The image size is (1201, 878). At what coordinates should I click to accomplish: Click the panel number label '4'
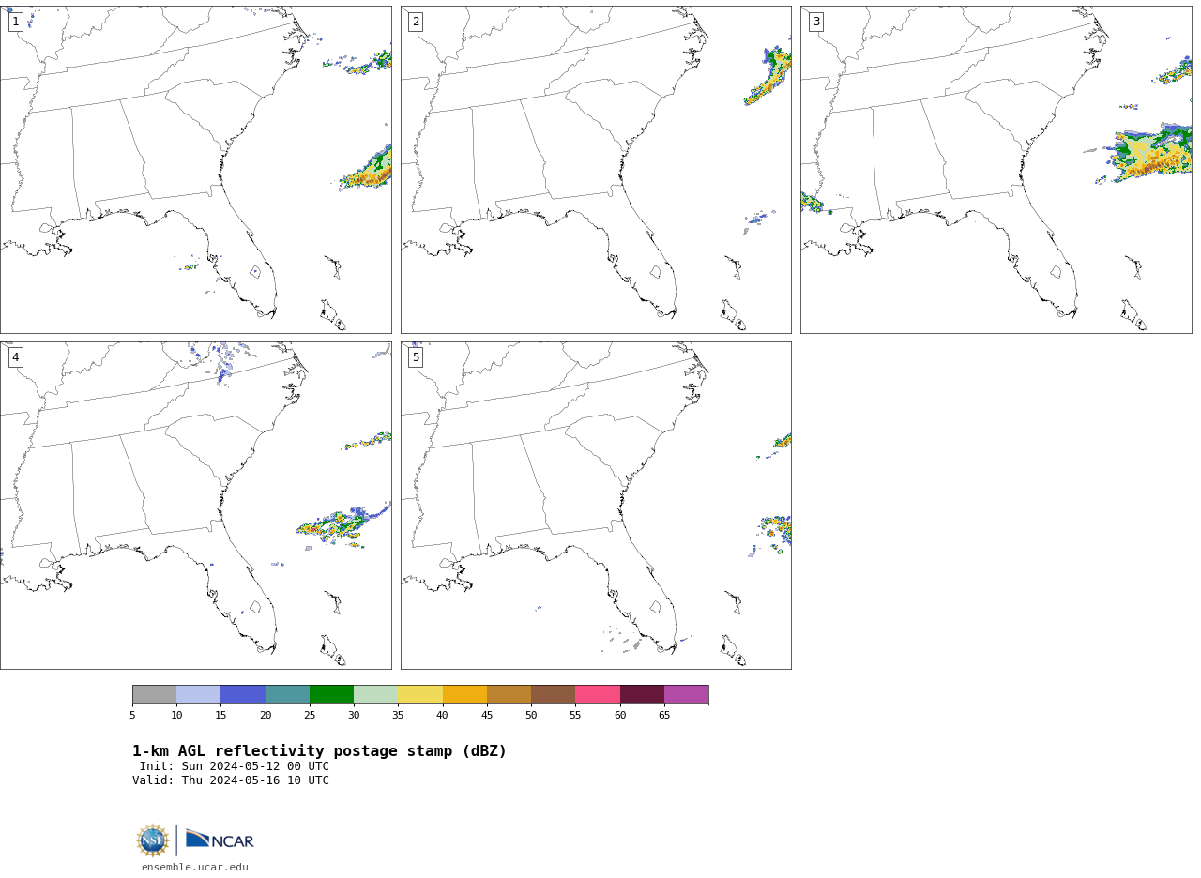[15, 357]
